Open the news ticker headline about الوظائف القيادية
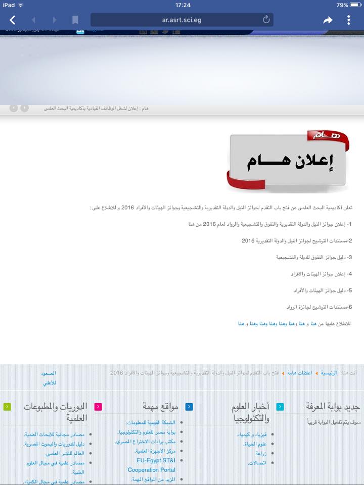 tap(96, 108)
